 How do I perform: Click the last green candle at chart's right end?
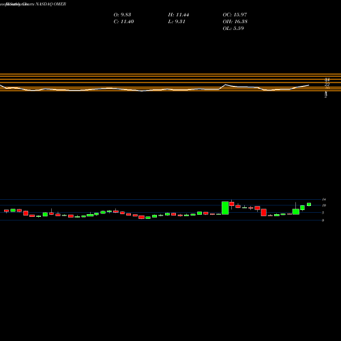coord(309,205)
